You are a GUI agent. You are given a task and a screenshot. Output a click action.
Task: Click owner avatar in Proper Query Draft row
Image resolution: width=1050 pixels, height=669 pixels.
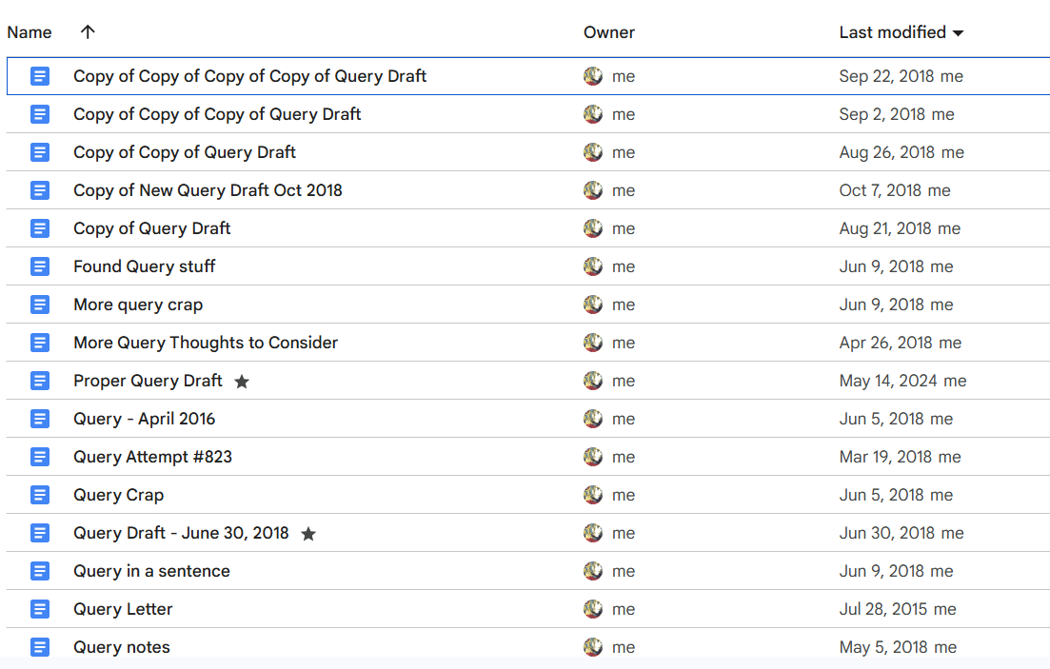click(593, 381)
